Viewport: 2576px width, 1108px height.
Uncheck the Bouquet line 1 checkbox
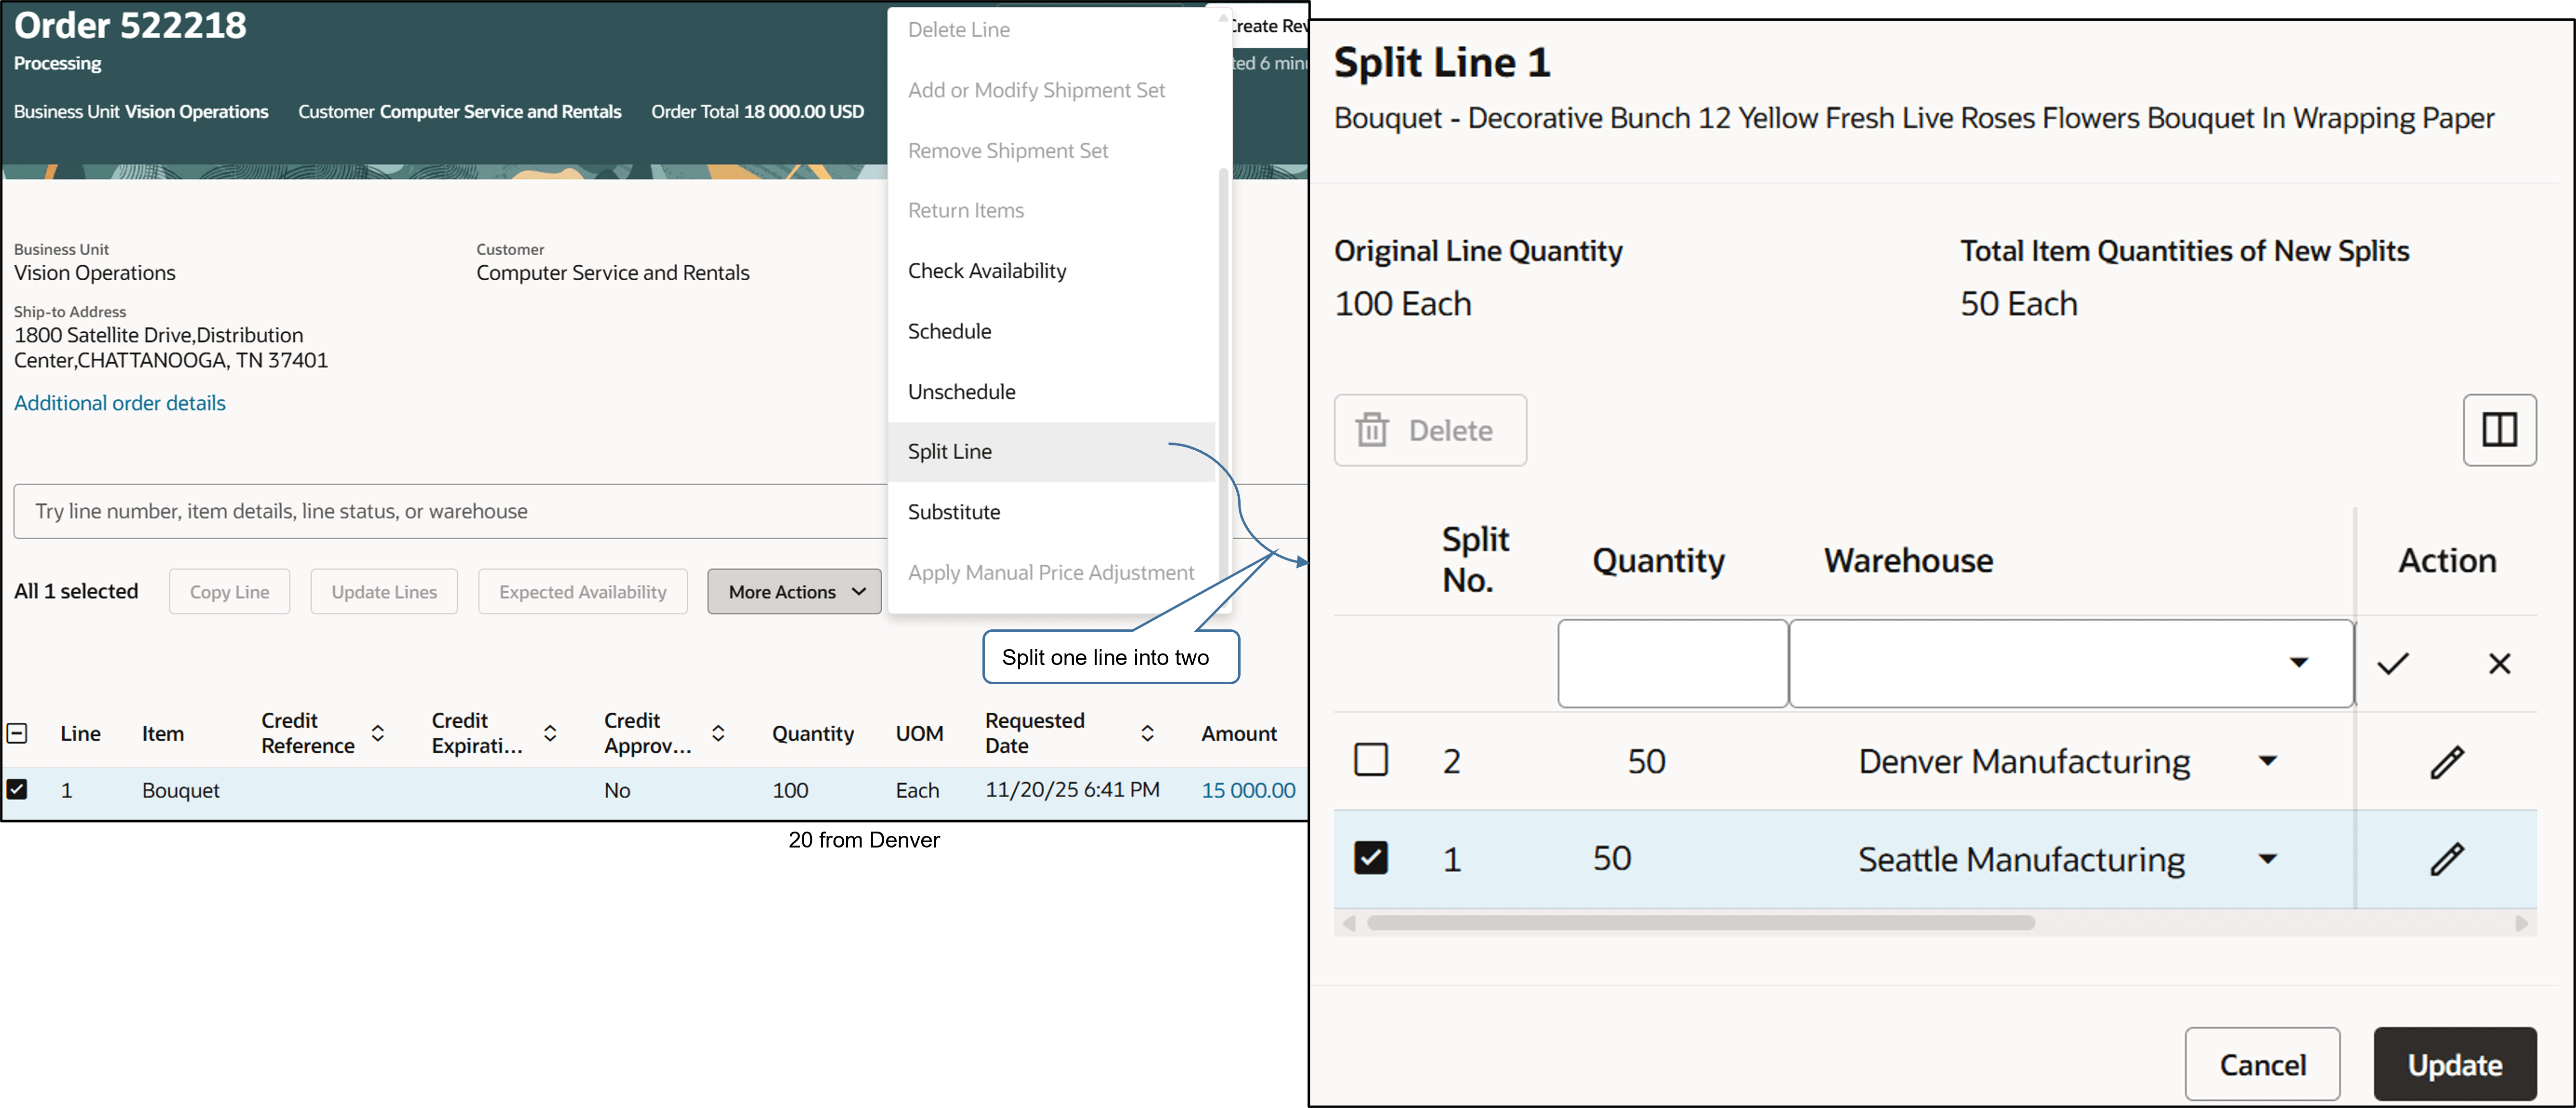click(17, 789)
